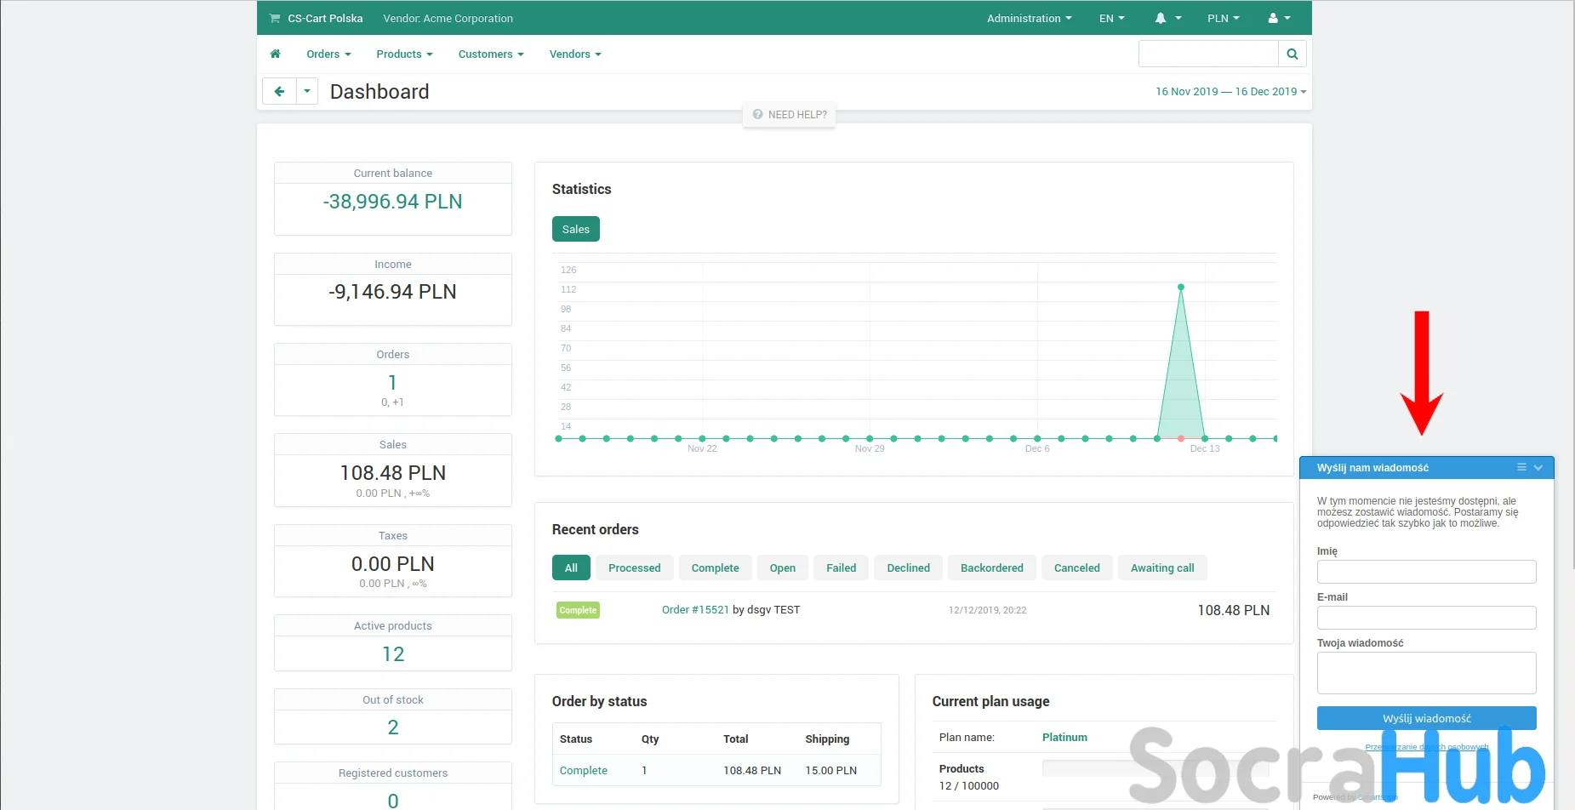Open the chat widget menu icon
This screenshot has height=810, width=1575.
pyautogui.click(x=1521, y=467)
